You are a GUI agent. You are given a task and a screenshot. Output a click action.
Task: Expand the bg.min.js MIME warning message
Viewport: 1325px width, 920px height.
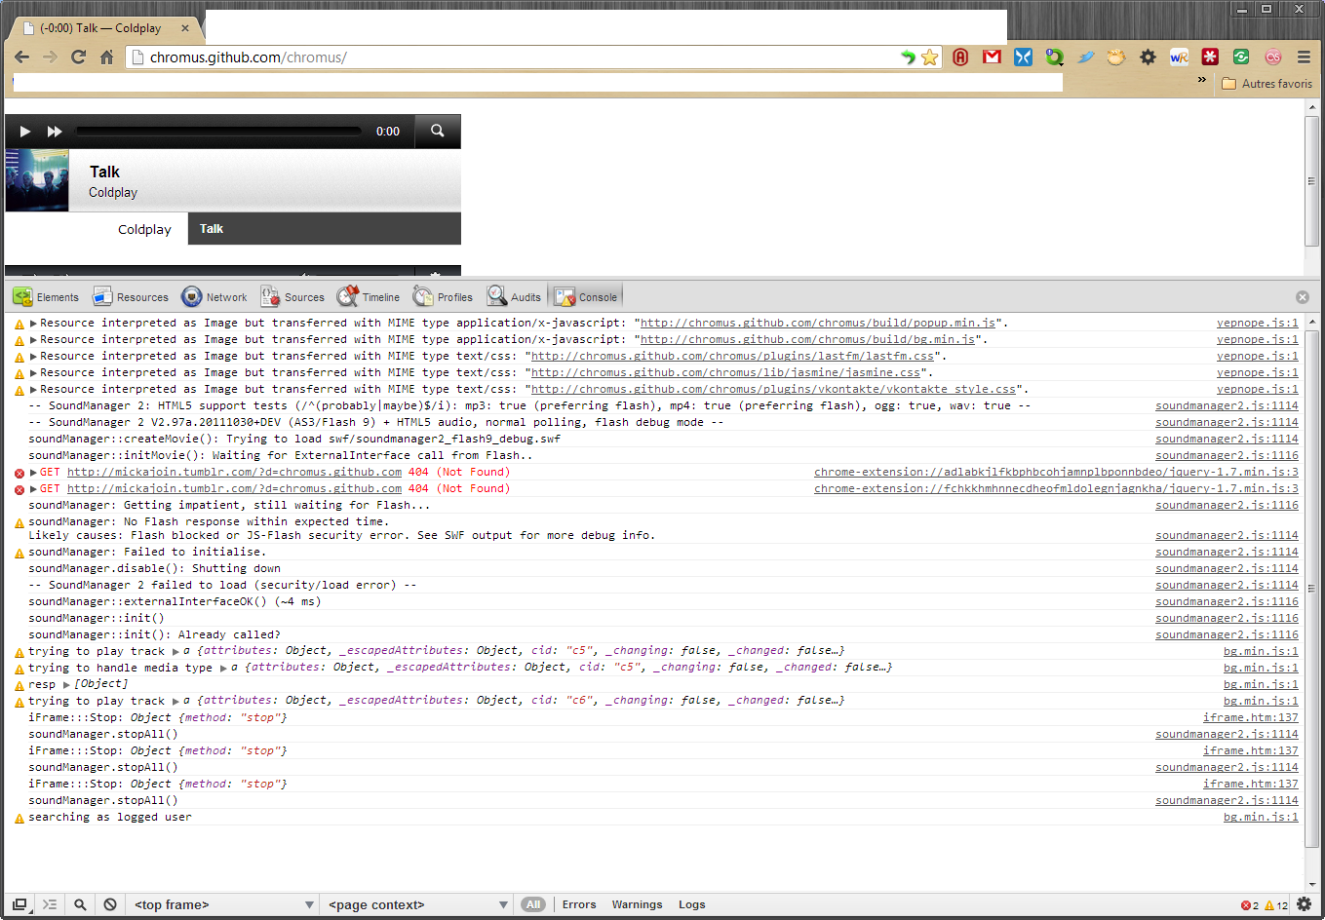pyautogui.click(x=33, y=339)
